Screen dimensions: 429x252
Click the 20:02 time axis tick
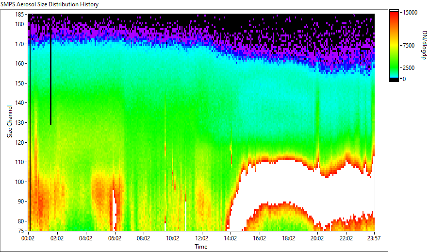tap(317, 238)
